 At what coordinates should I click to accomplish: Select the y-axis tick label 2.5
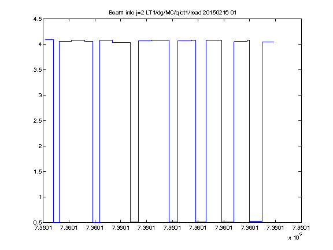[38, 120]
